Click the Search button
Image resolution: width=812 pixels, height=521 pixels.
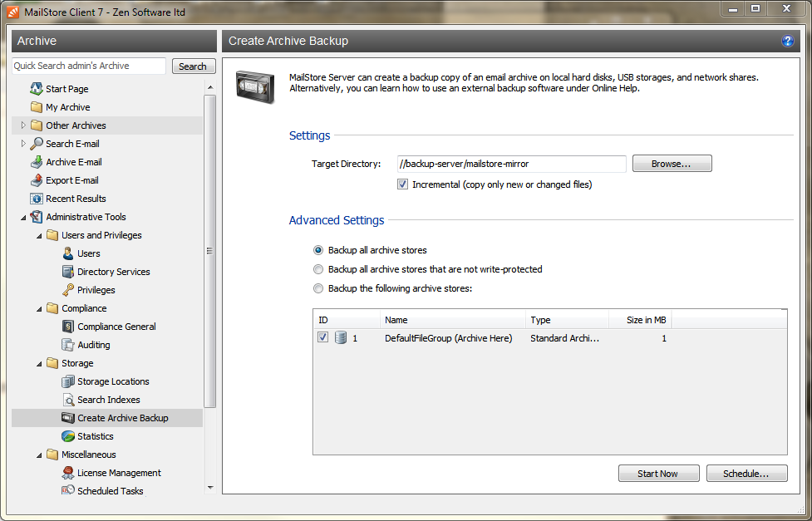pyautogui.click(x=193, y=66)
